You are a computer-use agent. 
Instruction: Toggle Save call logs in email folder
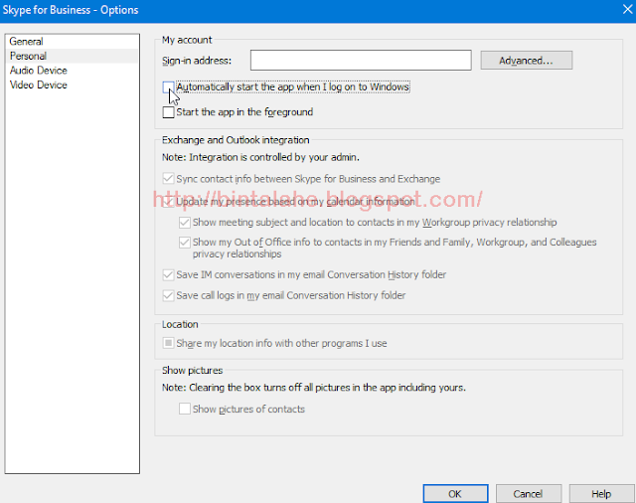click(x=168, y=295)
